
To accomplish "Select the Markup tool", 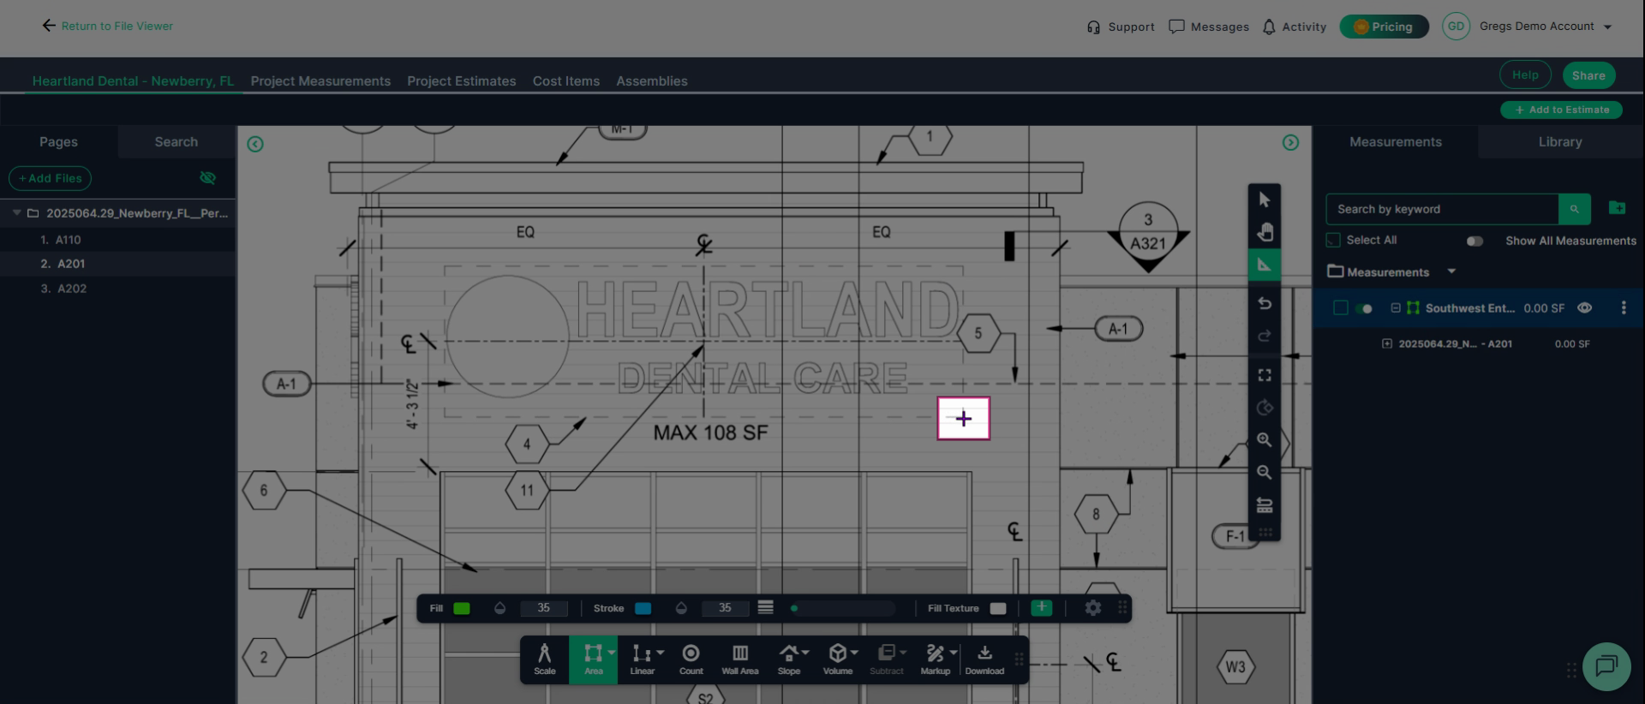I will tap(935, 659).
